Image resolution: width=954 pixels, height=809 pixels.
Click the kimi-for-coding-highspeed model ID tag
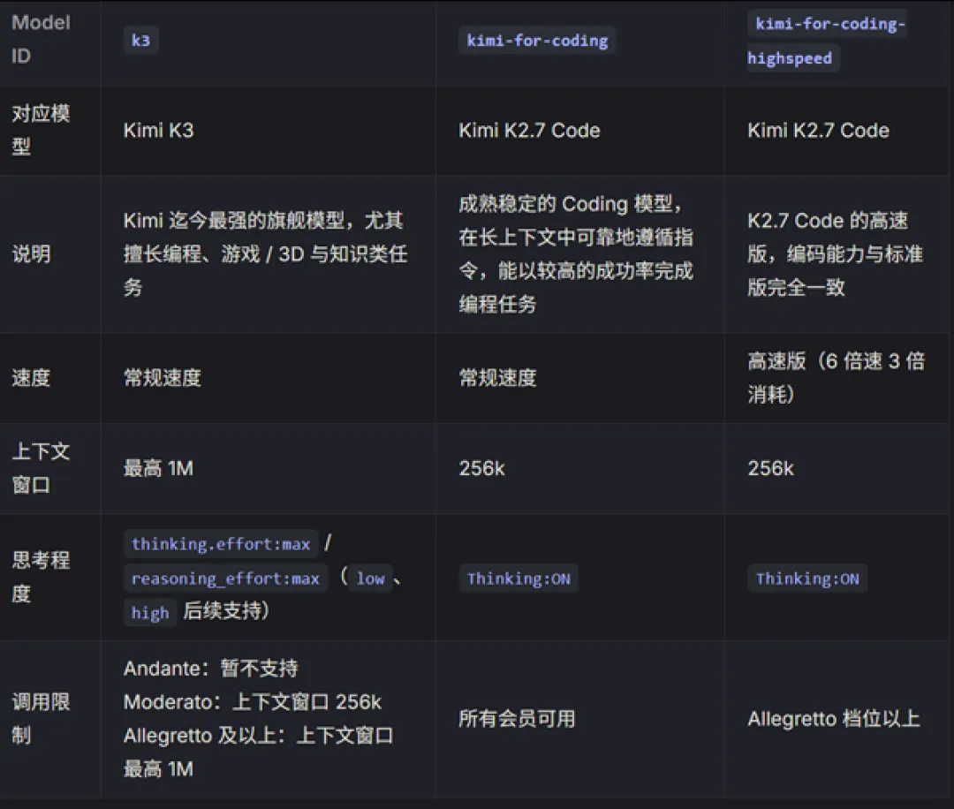(826, 41)
